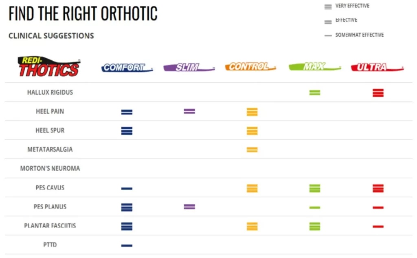Select the Comfort orthotic logo
The image size is (417, 258).
point(127,68)
